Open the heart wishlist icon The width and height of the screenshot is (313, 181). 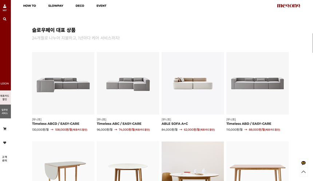point(5,143)
